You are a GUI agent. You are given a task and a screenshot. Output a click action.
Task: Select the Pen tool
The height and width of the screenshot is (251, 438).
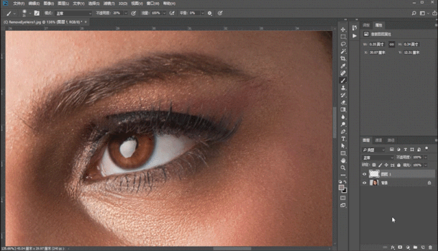coord(343,132)
